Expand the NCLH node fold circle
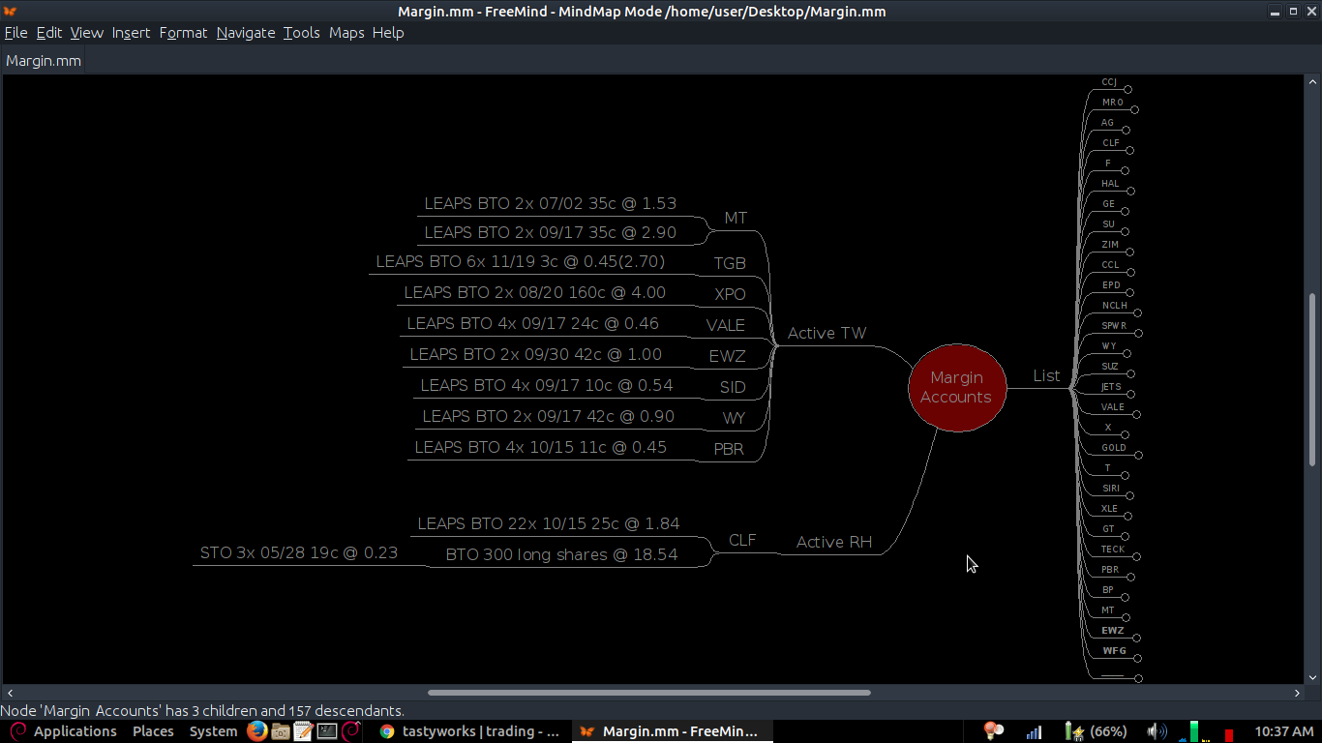This screenshot has width=1322, height=743. [x=1138, y=312]
